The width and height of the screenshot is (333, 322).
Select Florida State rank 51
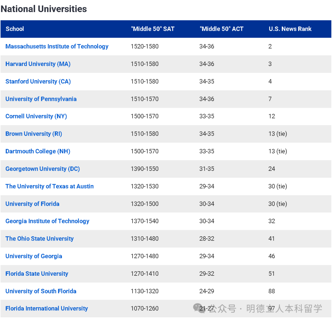[x=271, y=274]
